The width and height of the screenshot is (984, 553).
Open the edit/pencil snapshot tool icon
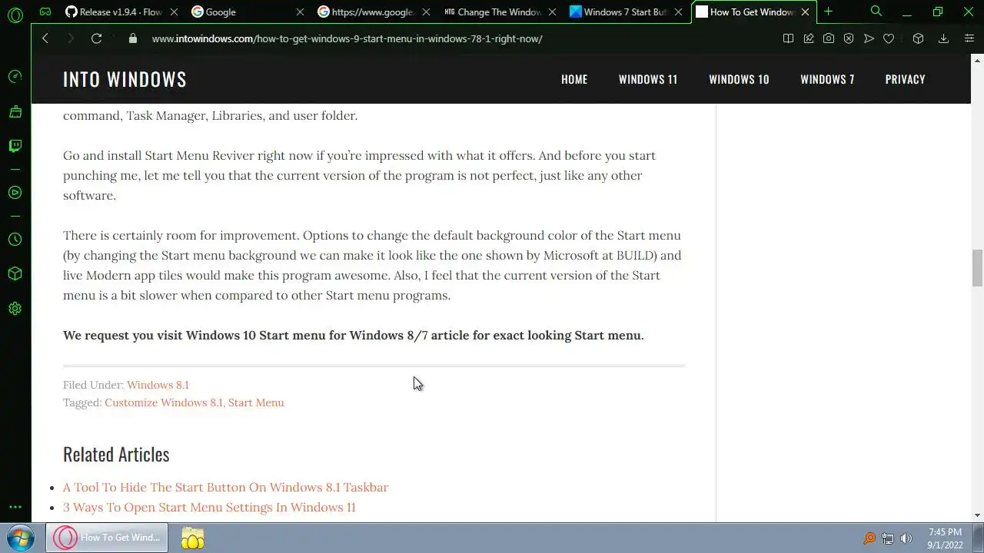coord(809,38)
